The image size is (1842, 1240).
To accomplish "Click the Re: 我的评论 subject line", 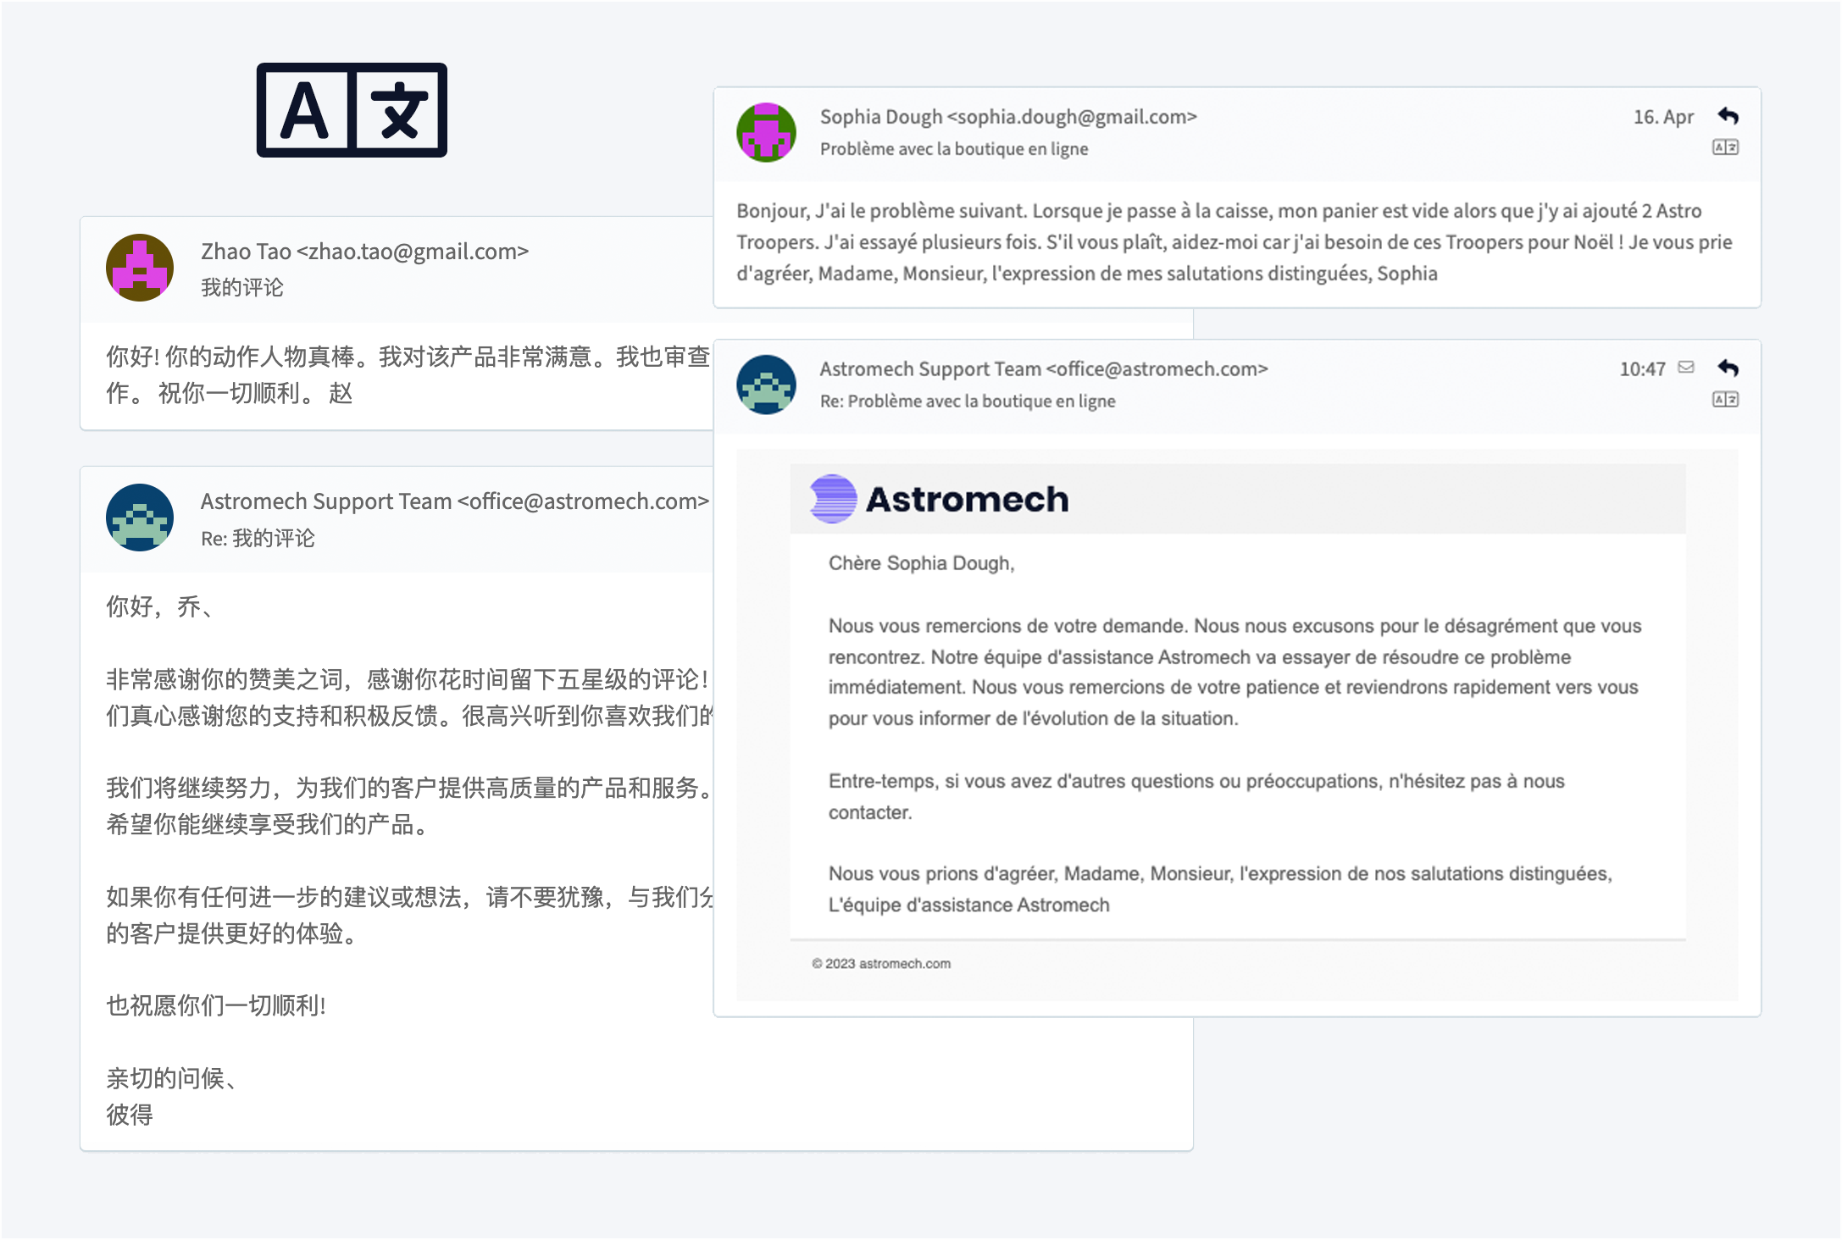I will (258, 539).
